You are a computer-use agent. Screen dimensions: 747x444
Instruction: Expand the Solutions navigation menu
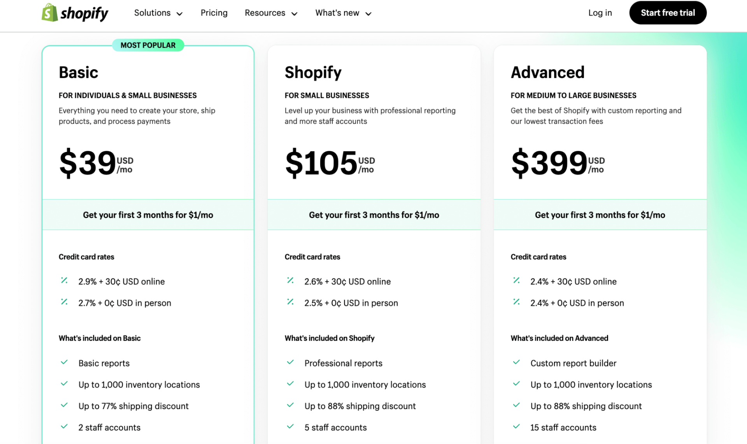coord(159,13)
